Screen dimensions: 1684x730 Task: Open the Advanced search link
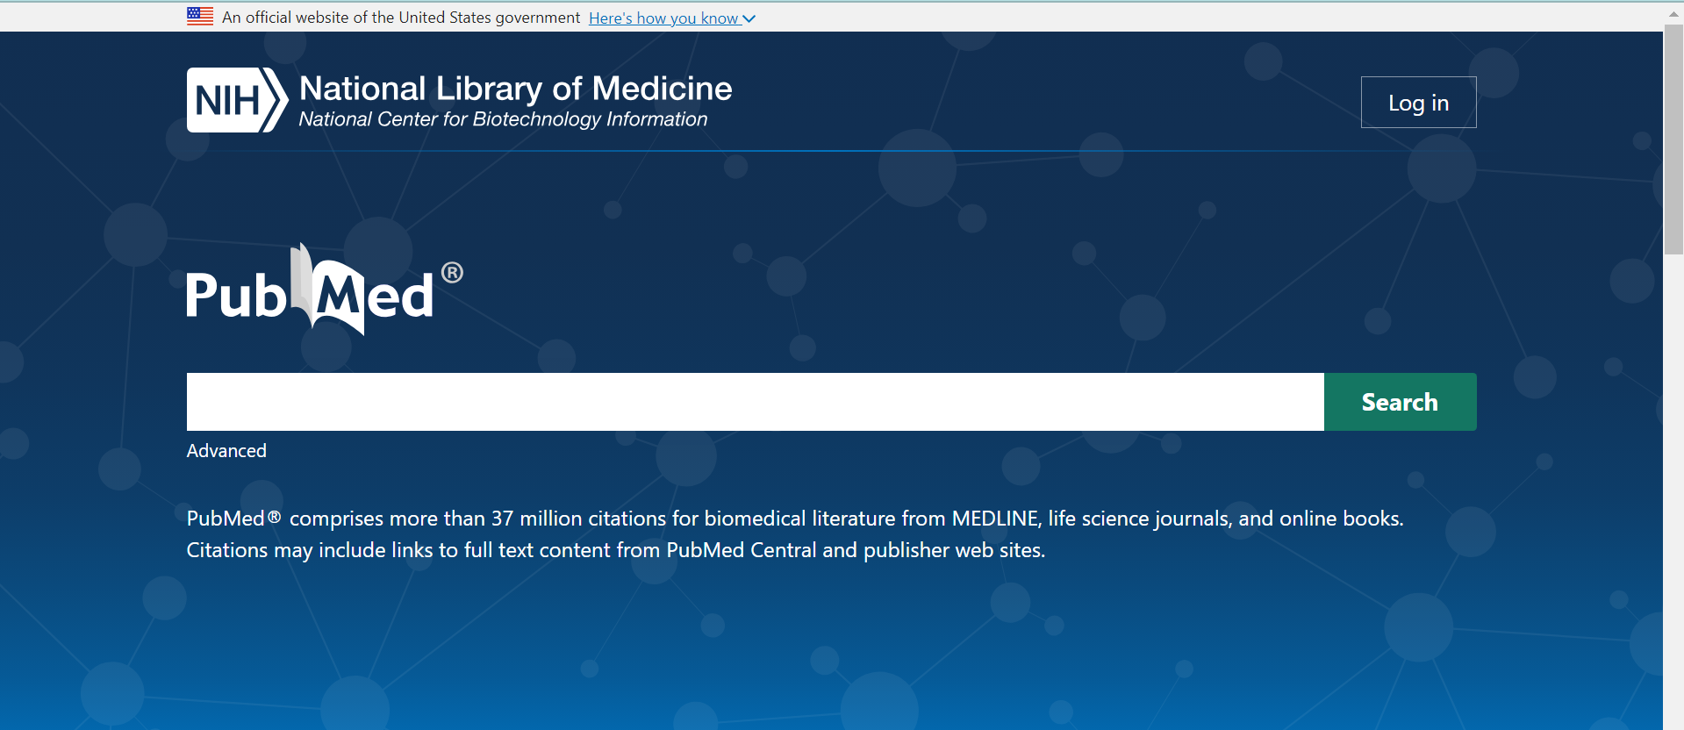click(x=226, y=451)
